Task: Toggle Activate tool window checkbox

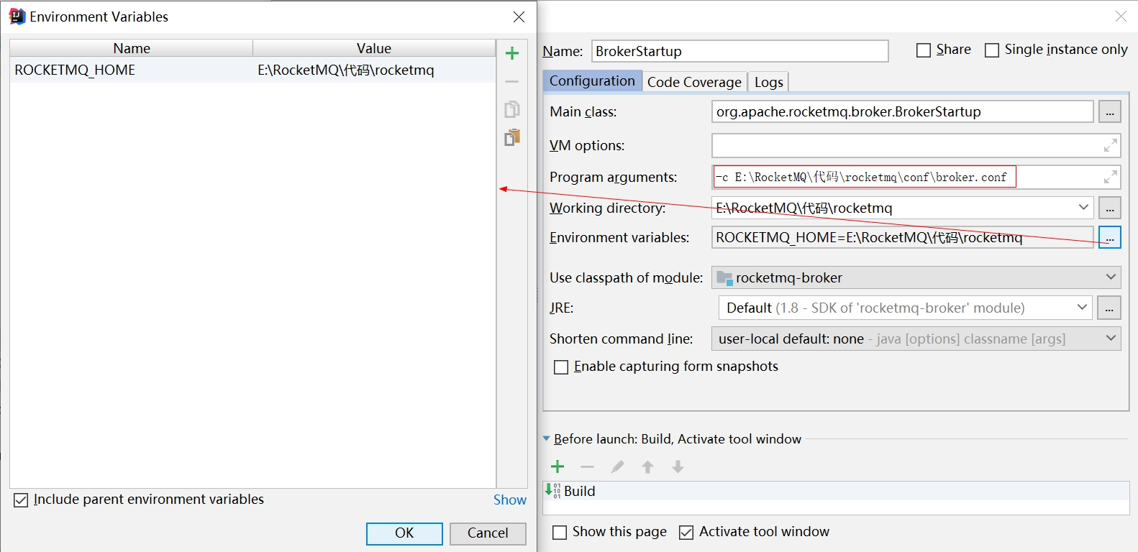Action: click(686, 533)
